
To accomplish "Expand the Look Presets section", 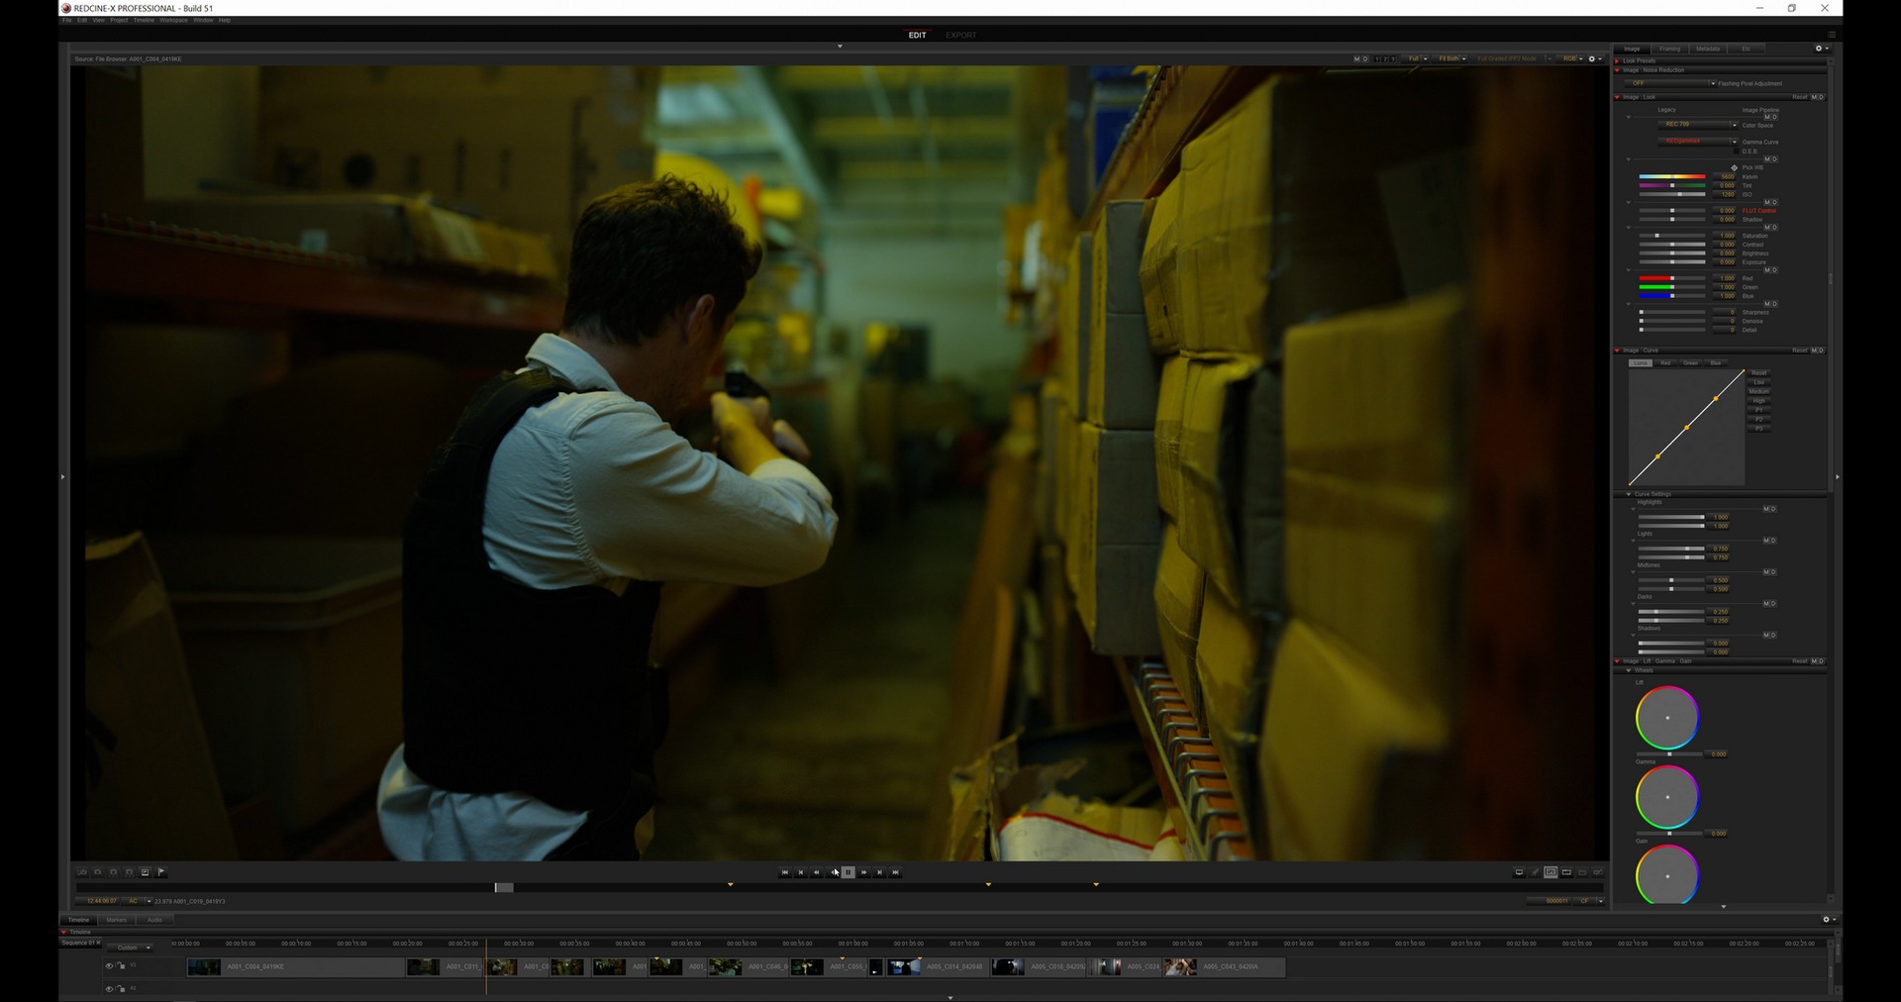I will (1618, 60).
